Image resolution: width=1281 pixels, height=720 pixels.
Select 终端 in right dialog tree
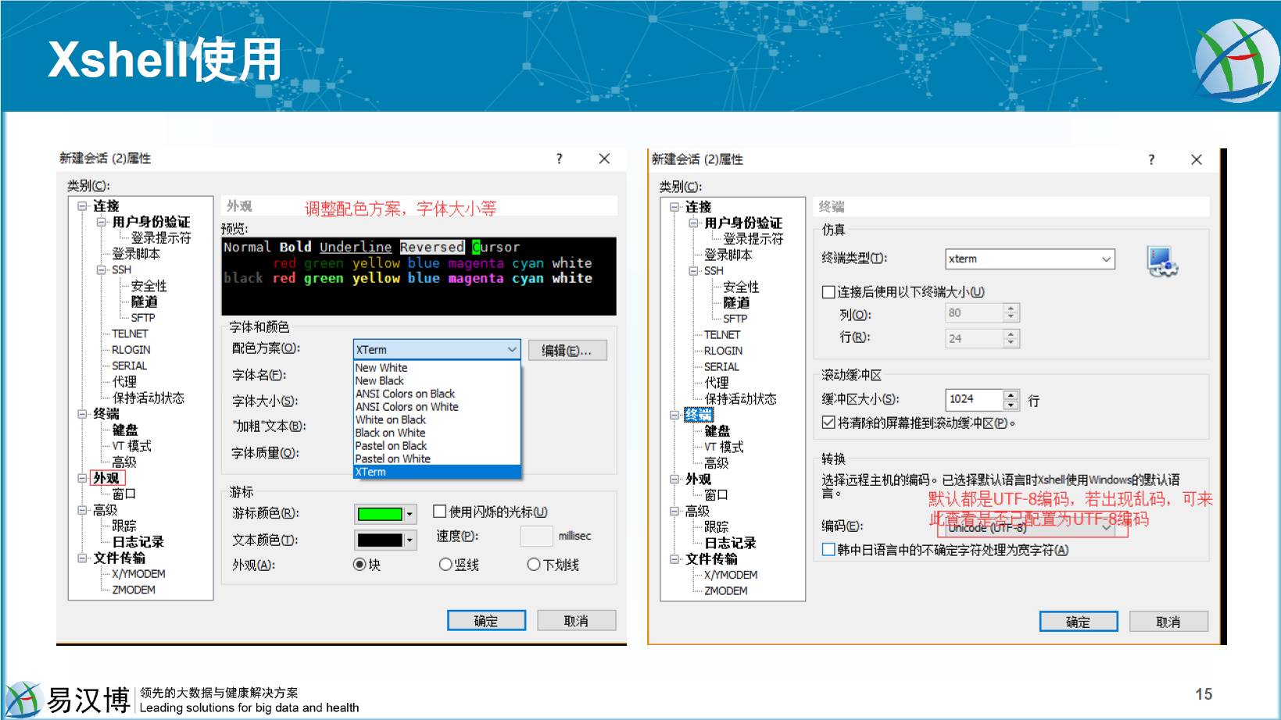[698, 415]
